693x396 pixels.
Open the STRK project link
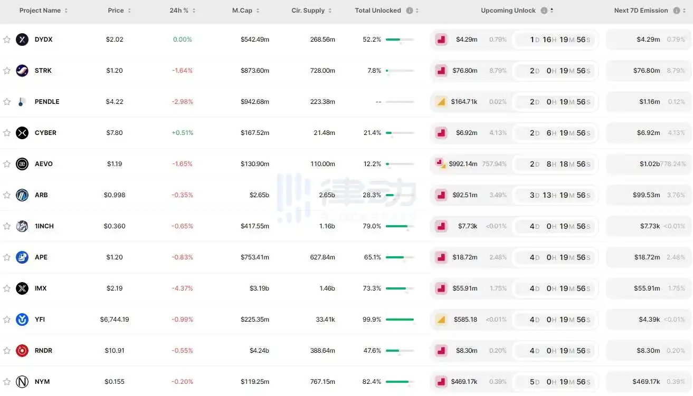coord(43,71)
